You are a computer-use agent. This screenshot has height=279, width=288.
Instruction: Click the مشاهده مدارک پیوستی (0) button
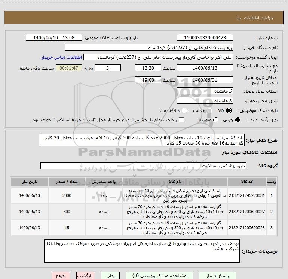coord(159,276)
